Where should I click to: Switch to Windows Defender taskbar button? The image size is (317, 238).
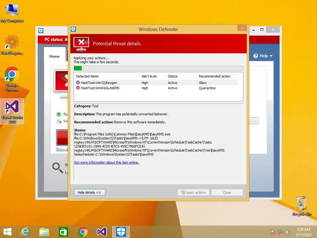(x=121, y=232)
